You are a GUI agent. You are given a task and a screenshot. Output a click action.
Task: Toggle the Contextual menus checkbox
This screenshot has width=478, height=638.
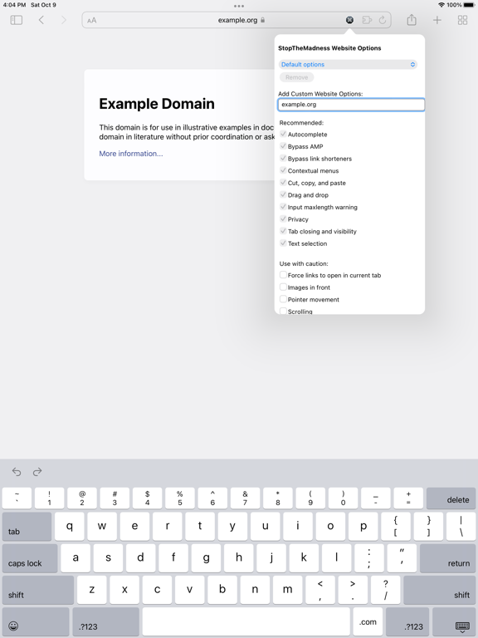click(283, 170)
